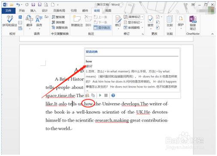Click the Word Help question mark
This screenshot has height=156, width=217.
[x=186, y=5]
